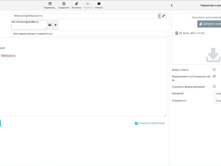Untick the Уведомление о состоянии доставки checkbox

tap(214, 76)
